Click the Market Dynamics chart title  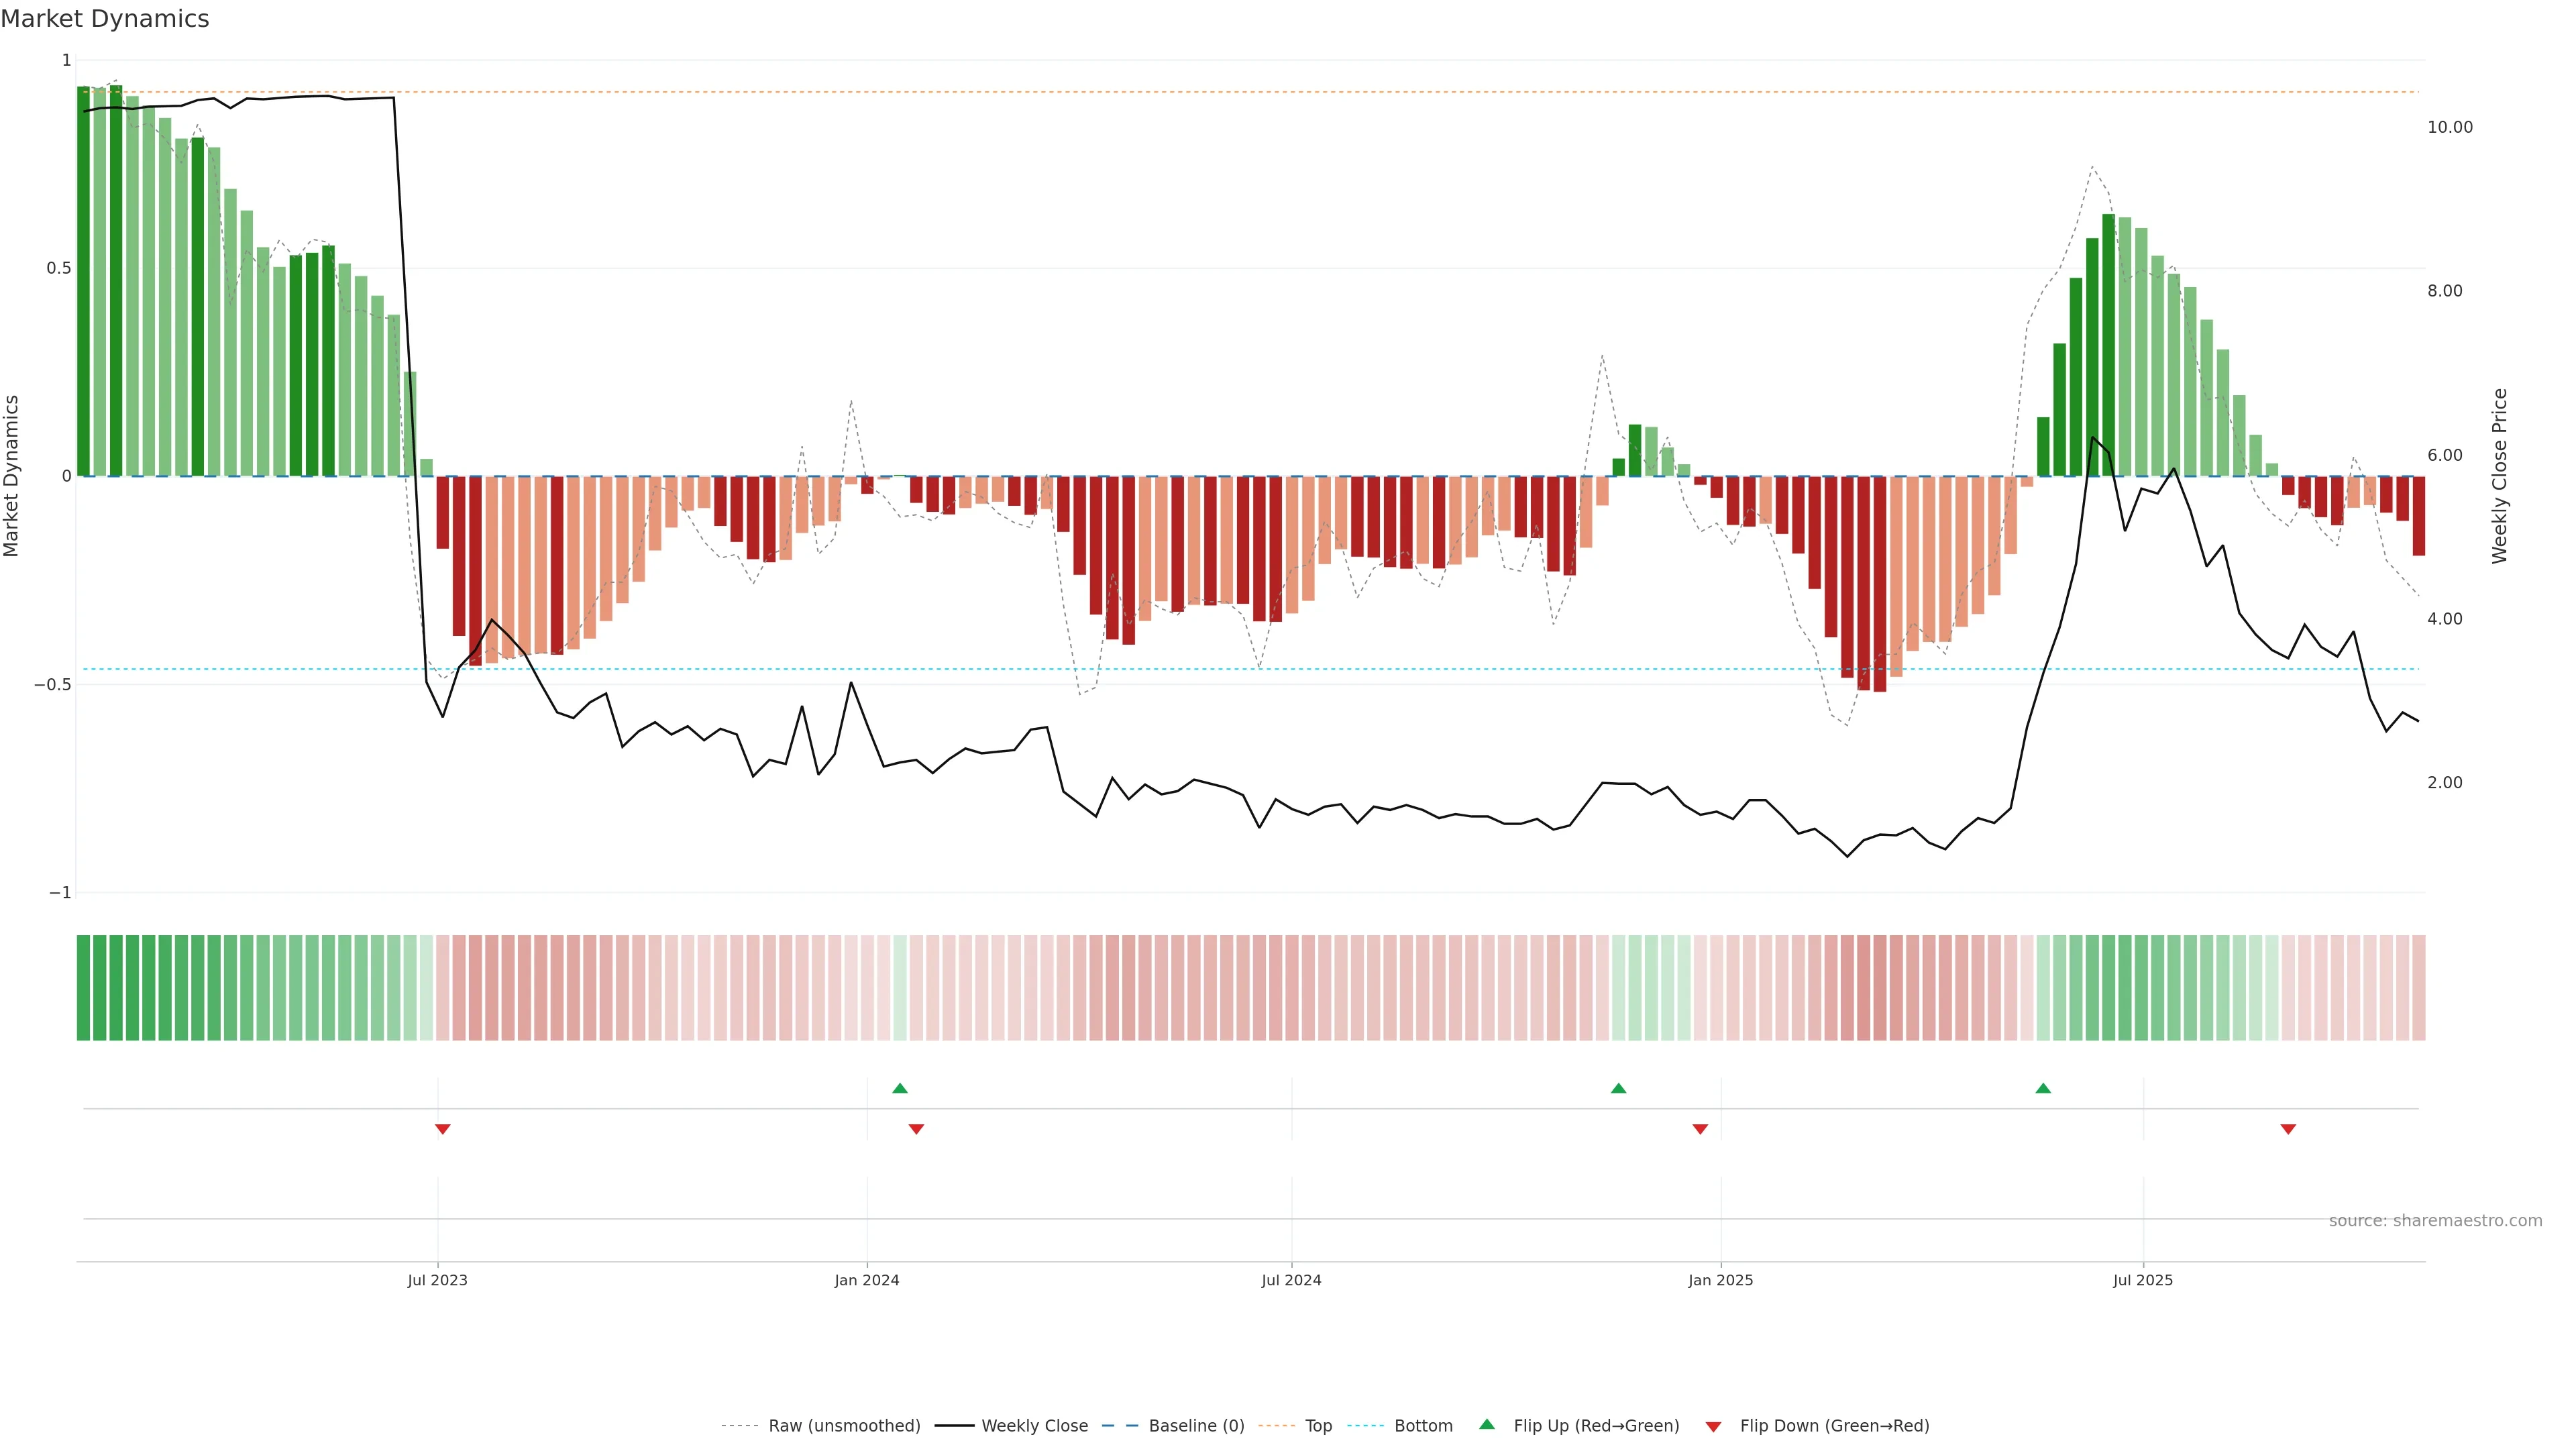105,19
